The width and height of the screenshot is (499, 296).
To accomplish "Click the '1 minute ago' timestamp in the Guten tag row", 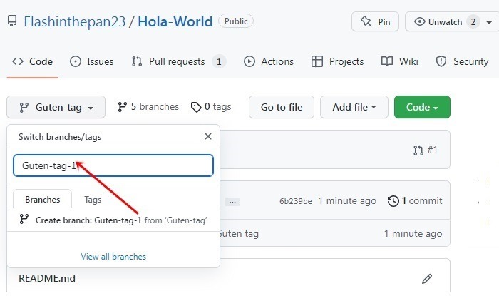I will tap(413, 234).
